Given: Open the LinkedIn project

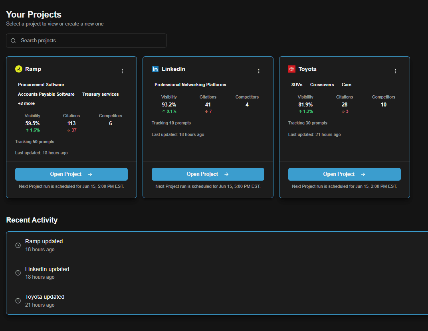Looking at the screenshot, I should tap(208, 174).
